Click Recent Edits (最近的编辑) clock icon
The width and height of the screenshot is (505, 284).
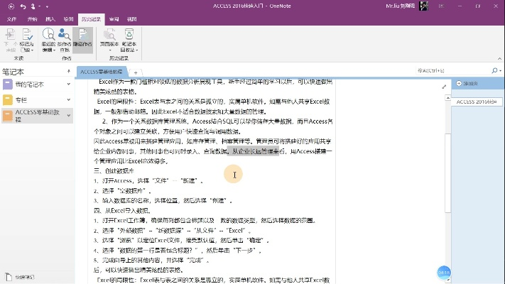click(x=48, y=35)
